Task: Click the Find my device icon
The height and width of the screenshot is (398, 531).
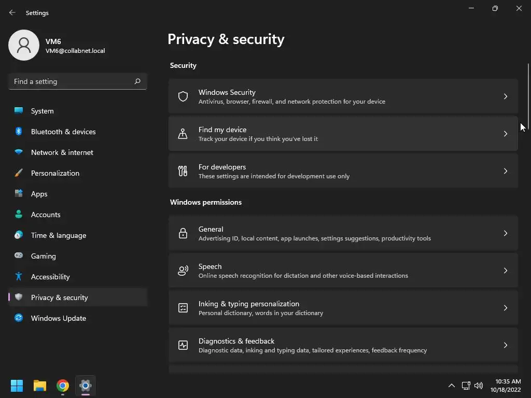Action: [x=183, y=134]
